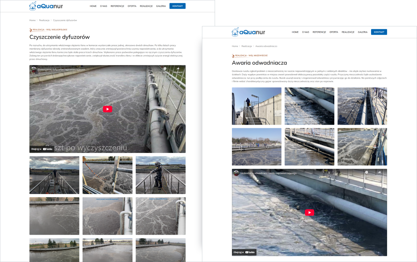417x262 pixels.
Task: Click the watch later clock on the Czyszczenie dyfuzorów video
Action: coord(165,69)
